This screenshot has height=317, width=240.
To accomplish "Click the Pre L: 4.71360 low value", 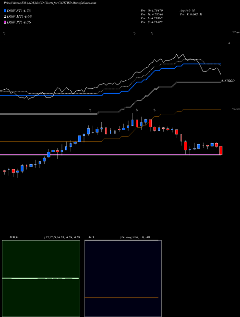I will [152, 18].
